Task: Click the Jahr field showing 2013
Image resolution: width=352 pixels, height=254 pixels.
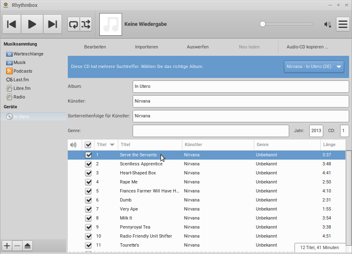Action: coord(316,131)
